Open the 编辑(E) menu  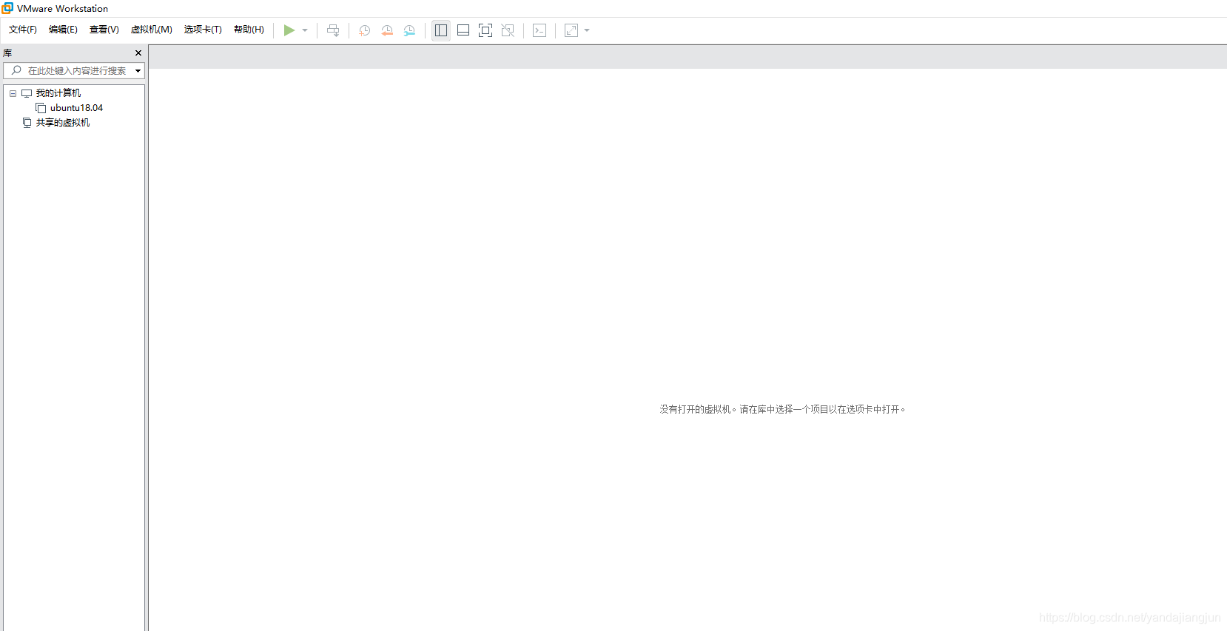click(63, 30)
